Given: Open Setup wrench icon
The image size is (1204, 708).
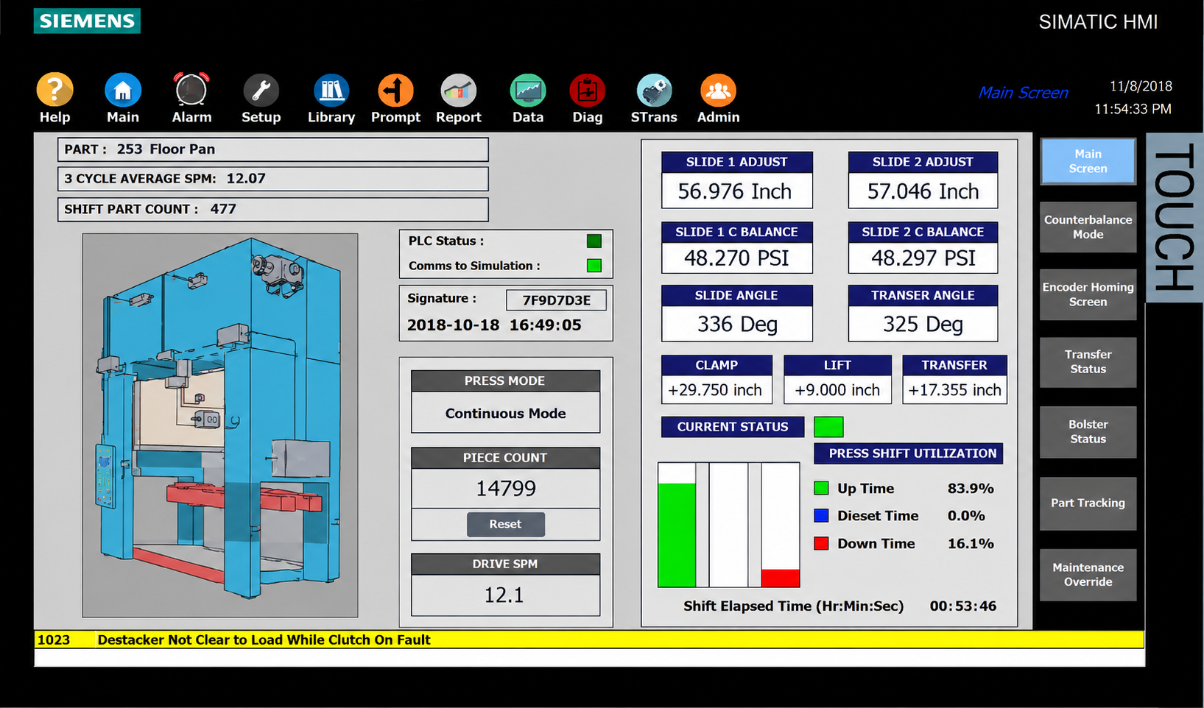Looking at the screenshot, I should (261, 91).
